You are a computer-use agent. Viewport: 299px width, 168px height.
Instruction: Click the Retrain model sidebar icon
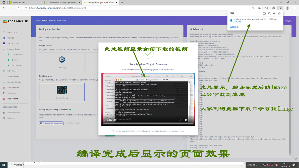[x=4, y=77]
